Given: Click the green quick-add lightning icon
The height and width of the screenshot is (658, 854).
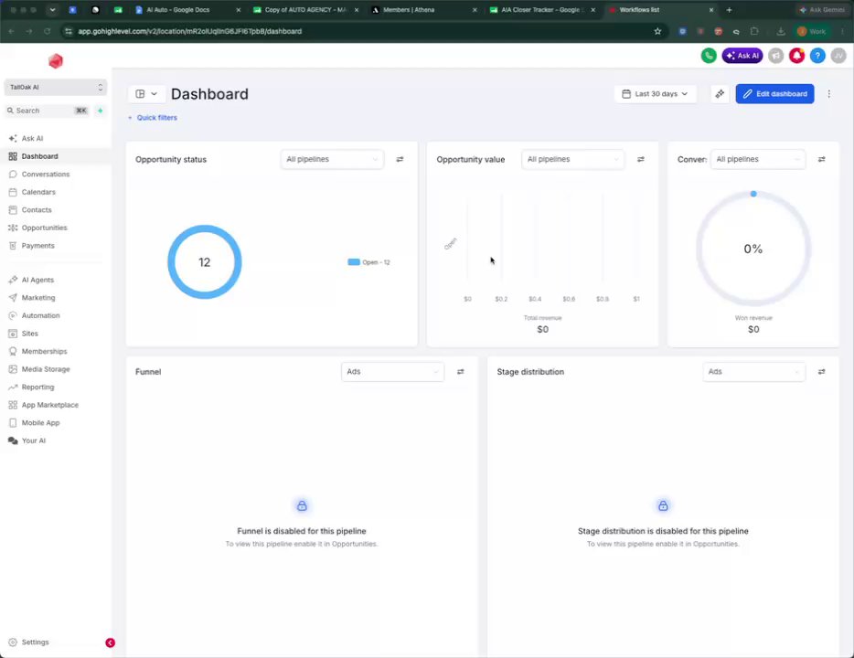Looking at the screenshot, I should click(x=101, y=111).
